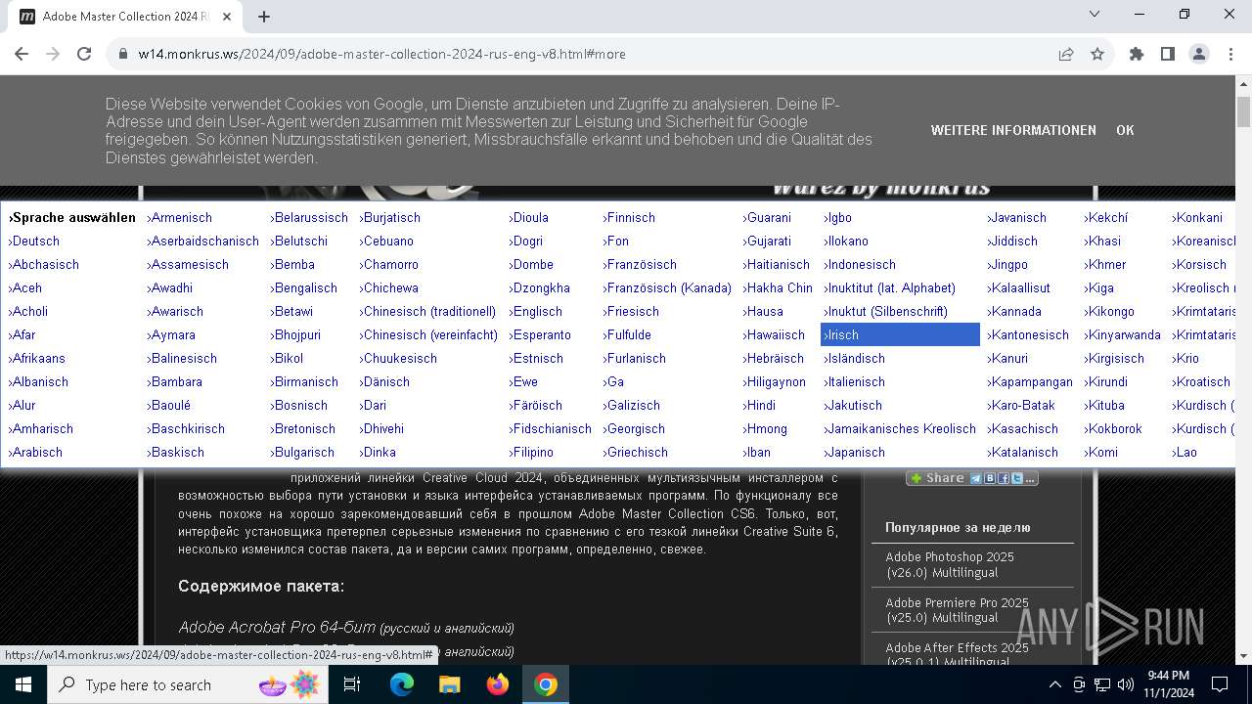This screenshot has height=704, width=1252.
Task: Pick Arabisch in the language list
Action: click(x=35, y=452)
